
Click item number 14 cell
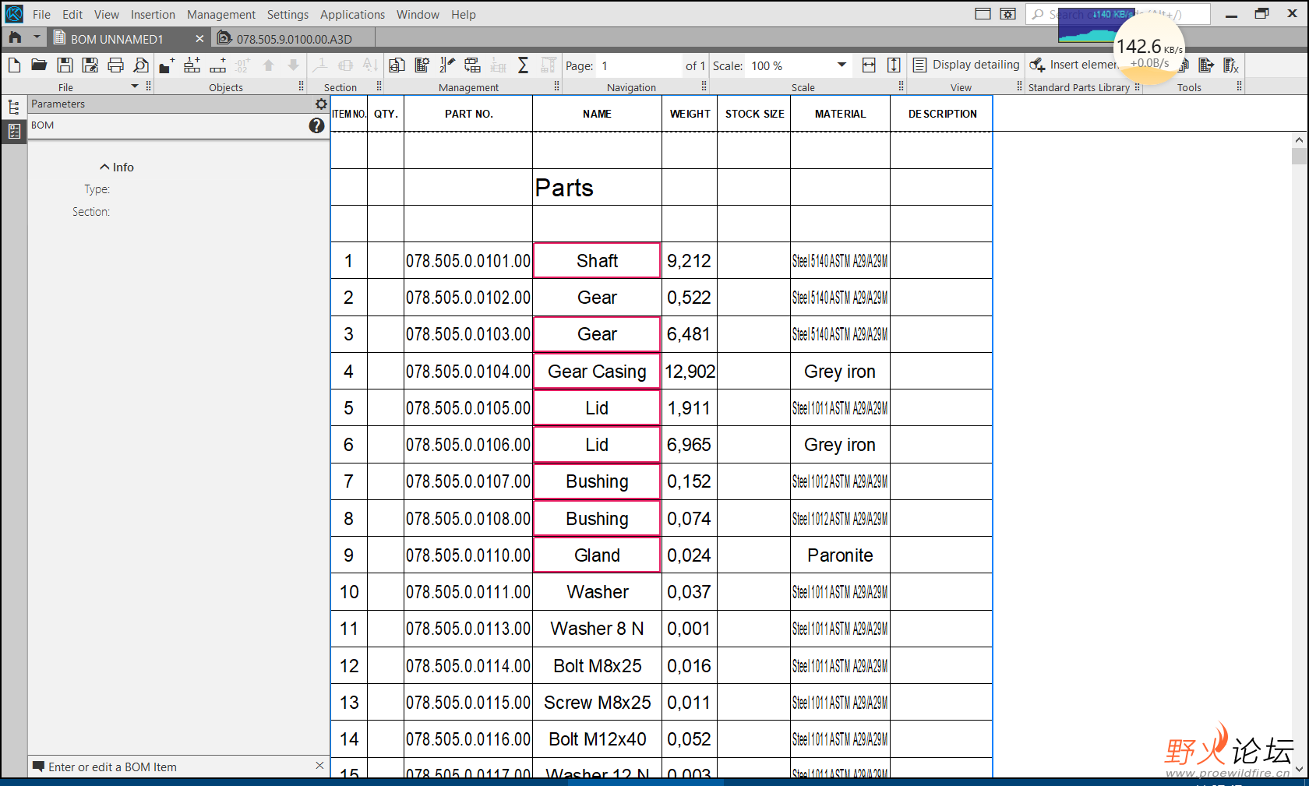(x=349, y=738)
